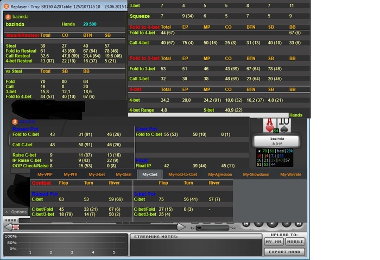Viewport: 380px width, 260px height.
Task: Click the 'Call C-bet' row label
Action: pos(22,145)
